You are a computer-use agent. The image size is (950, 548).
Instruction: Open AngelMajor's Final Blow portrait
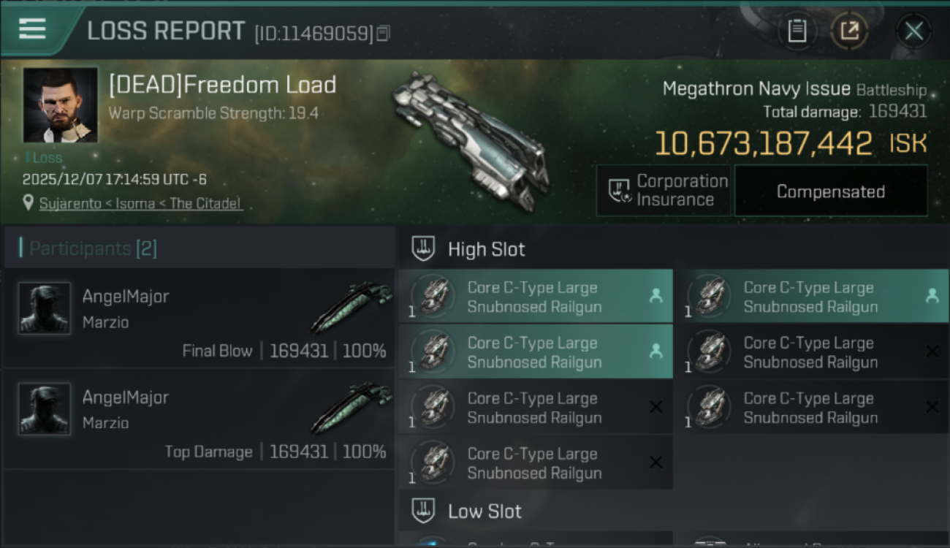coord(45,308)
